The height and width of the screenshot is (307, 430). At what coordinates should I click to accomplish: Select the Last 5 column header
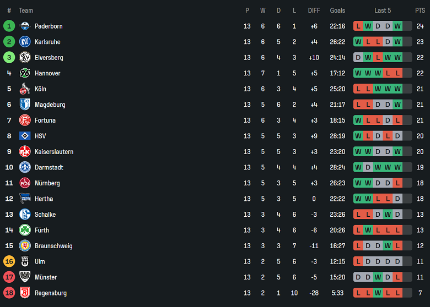click(x=383, y=10)
